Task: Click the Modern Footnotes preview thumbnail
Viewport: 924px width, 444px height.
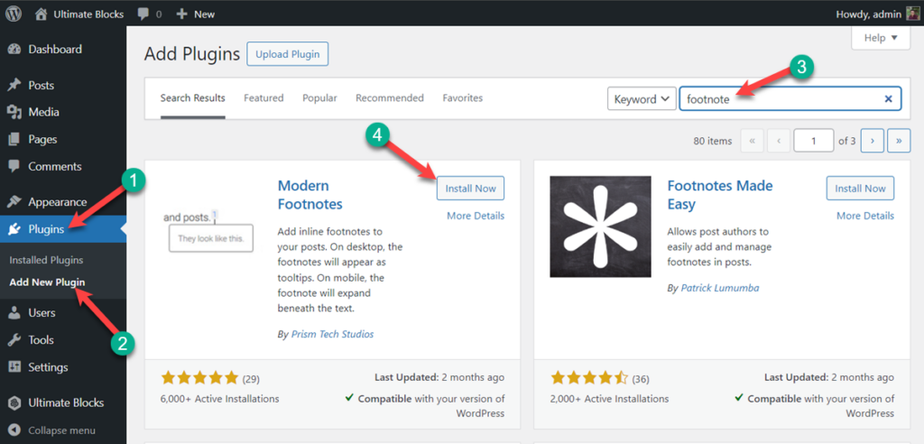Action: coord(211,227)
